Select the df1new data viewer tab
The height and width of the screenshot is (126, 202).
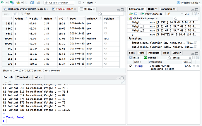[88, 9]
